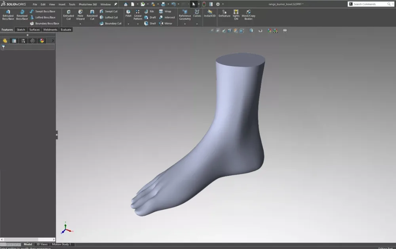Choose the Shell feature tool
The image size is (396, 249).
150,23
